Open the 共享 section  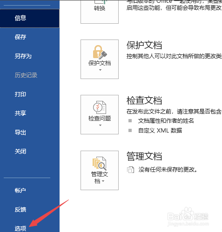pyautogui.click(x=20, y=113)
